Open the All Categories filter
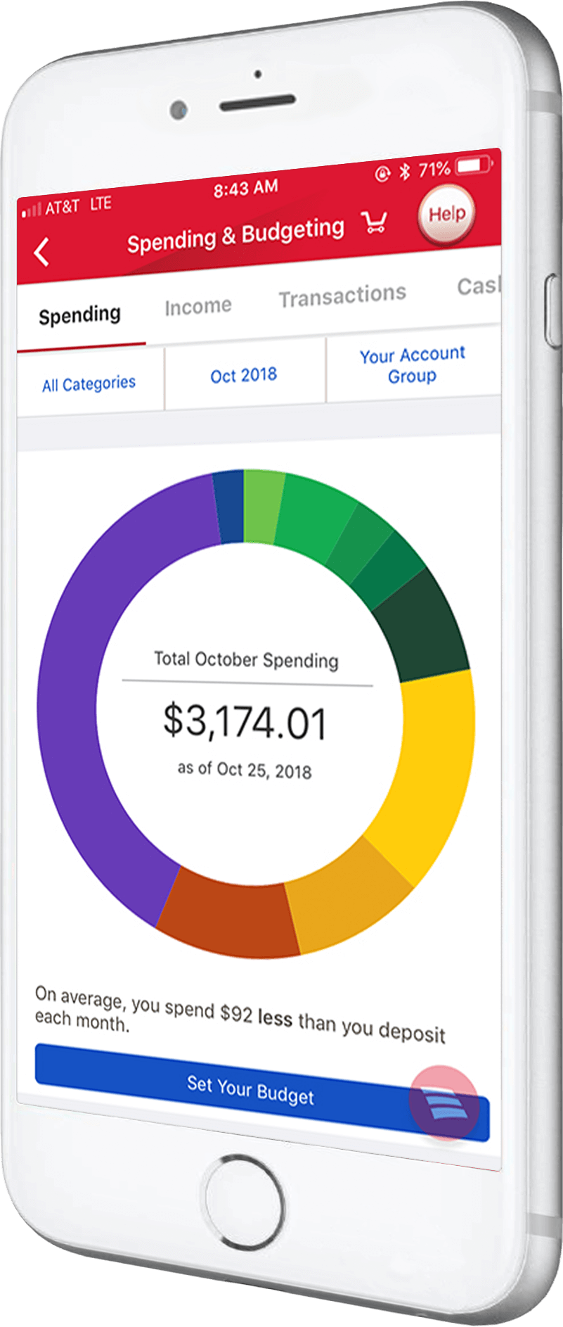Screen dimensions: 563x1327 click(x=89, y=384)
